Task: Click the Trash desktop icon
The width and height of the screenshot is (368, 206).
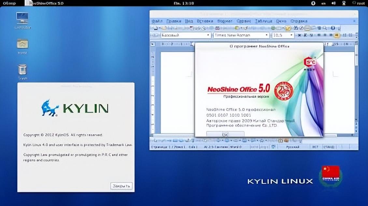Action: pyautogui.click(x=22, y=72)
